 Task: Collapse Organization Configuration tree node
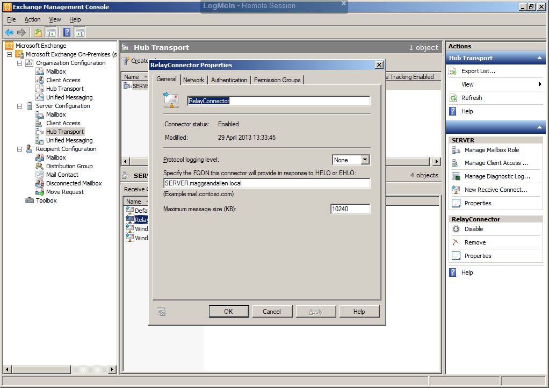click(x=19, y=63)
